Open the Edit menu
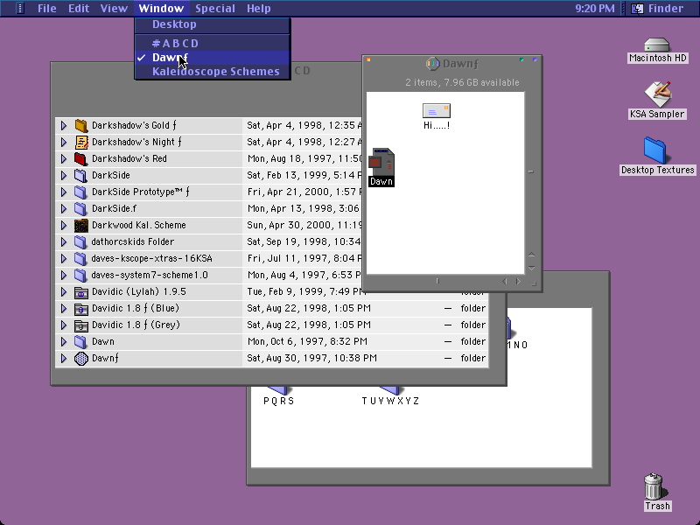 click(79, 8)
